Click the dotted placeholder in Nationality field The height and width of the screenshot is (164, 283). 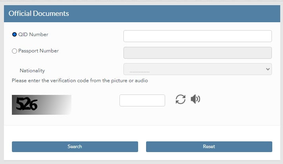139,70
